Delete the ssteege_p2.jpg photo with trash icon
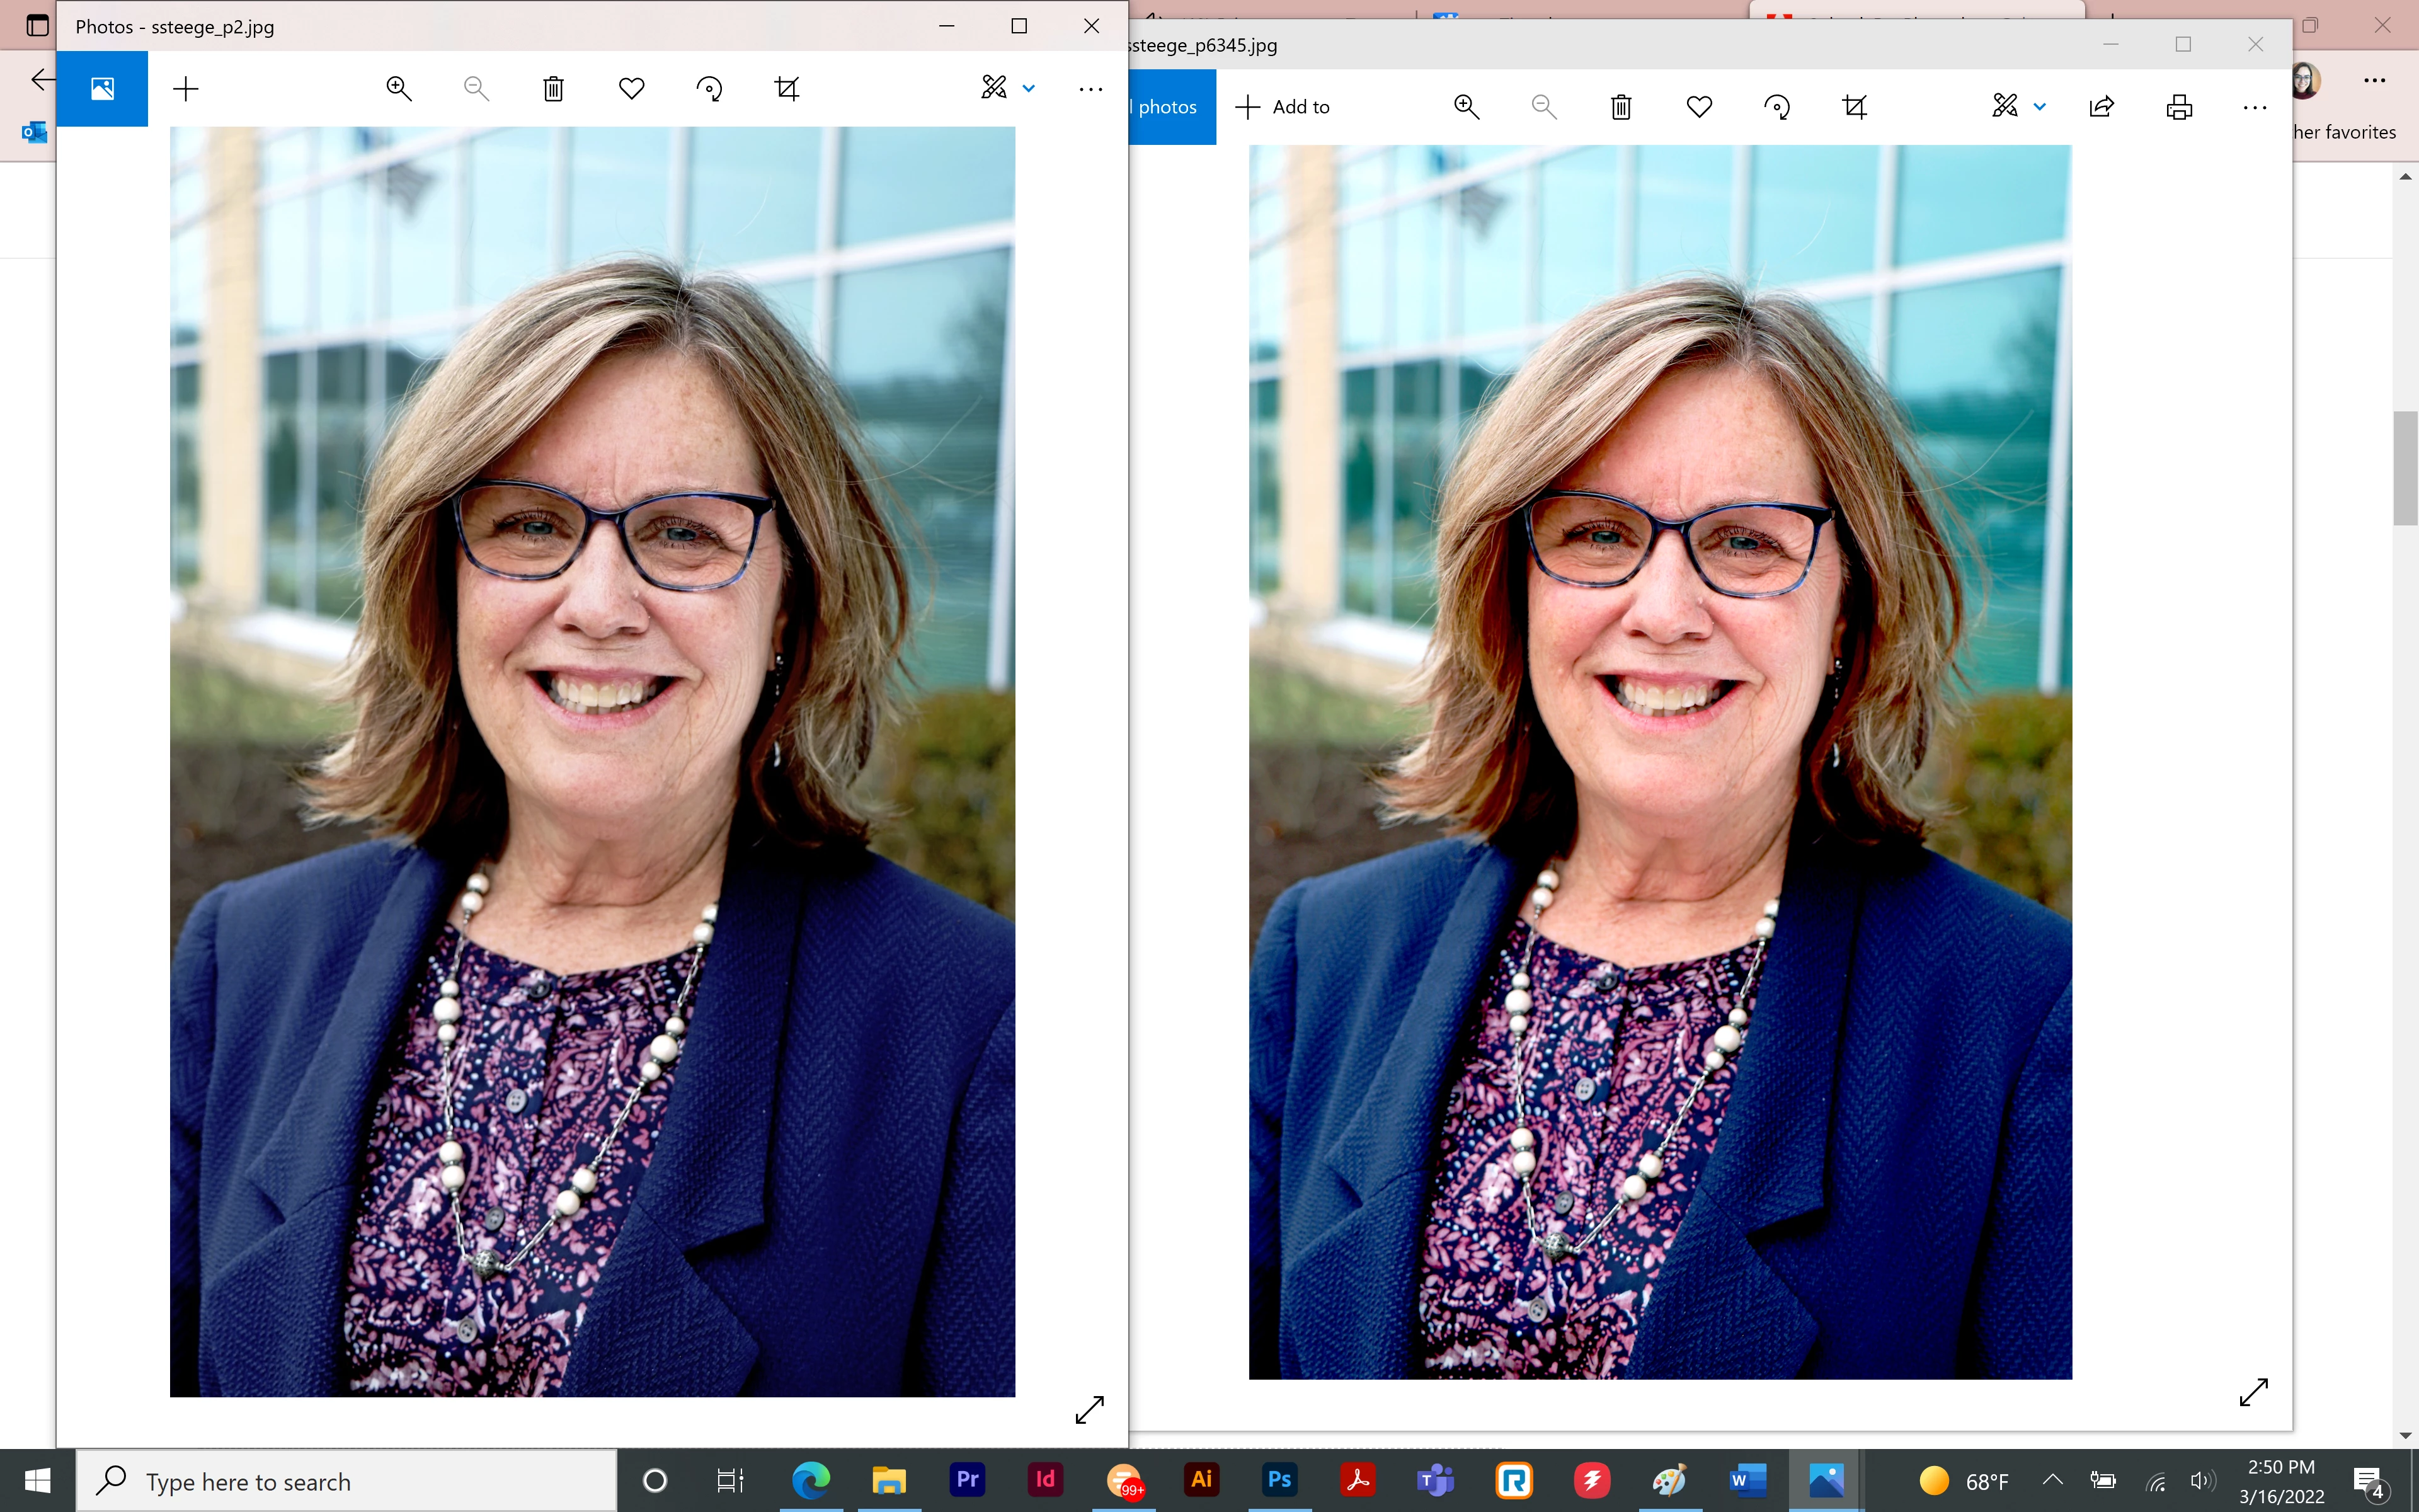This screenshot has width=2419, height=1512. coord(552,89)
